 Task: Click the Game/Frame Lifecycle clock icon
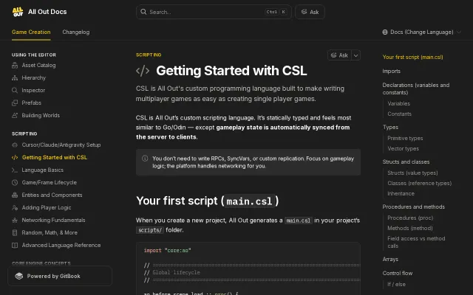tap(15, 182)
